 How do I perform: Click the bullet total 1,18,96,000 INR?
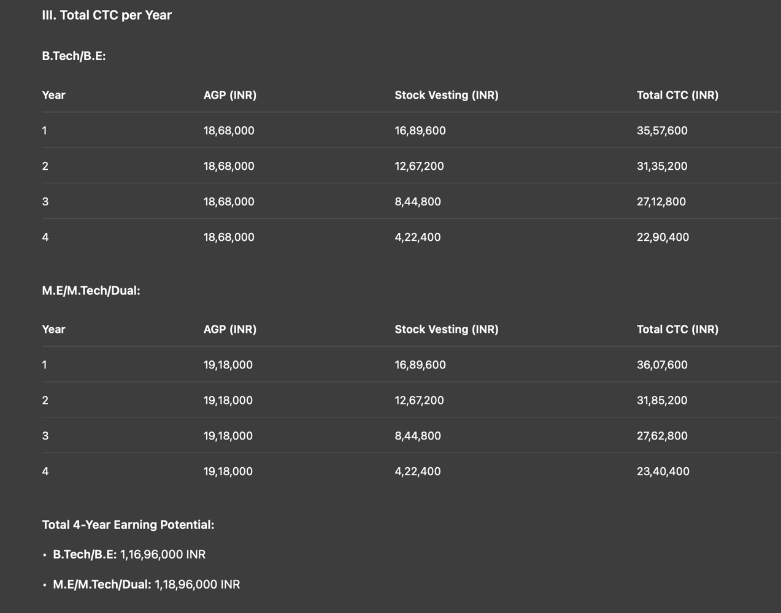(197, 584)
